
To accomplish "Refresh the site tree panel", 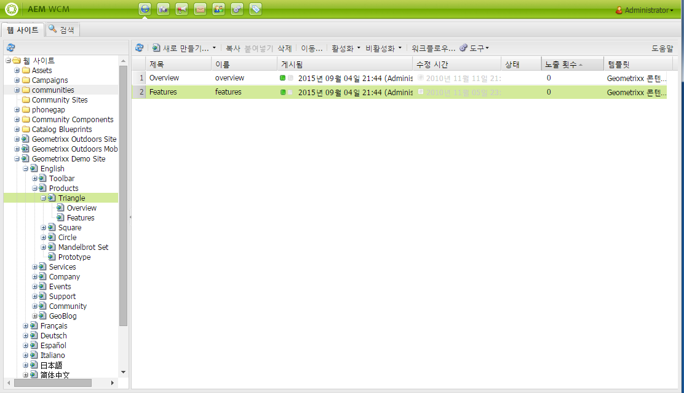I will 11,47.
